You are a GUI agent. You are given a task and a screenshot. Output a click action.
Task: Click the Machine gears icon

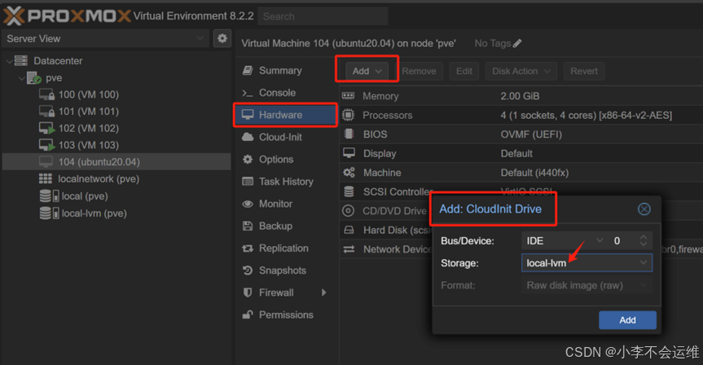point(349,172)
